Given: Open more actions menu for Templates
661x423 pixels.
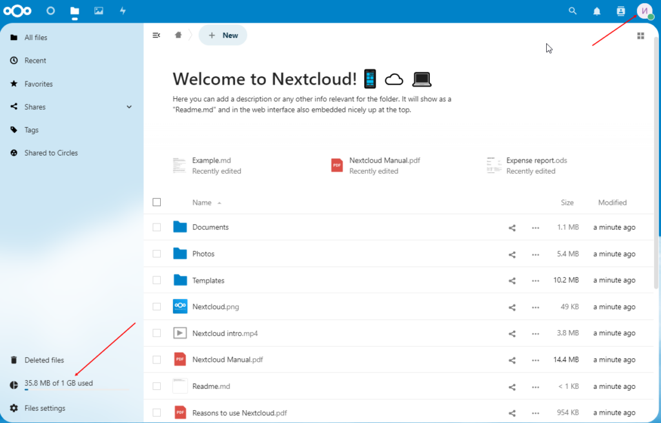Looking at the screenshot, I should click(535, 280).
